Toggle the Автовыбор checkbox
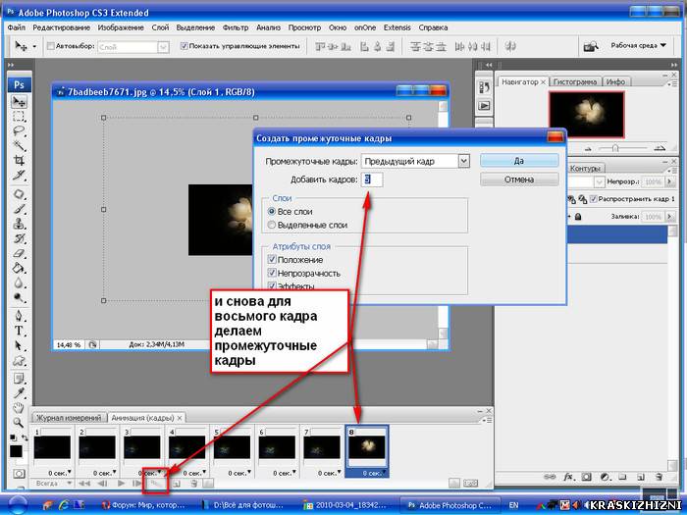687x515 pixels. 50,46
